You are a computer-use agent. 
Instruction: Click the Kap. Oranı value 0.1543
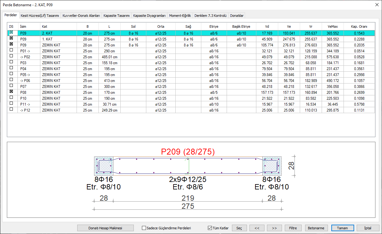(x=359, y=33)
